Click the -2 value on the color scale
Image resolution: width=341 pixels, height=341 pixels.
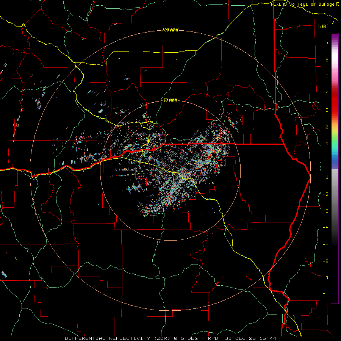click(x=325, y=194)
